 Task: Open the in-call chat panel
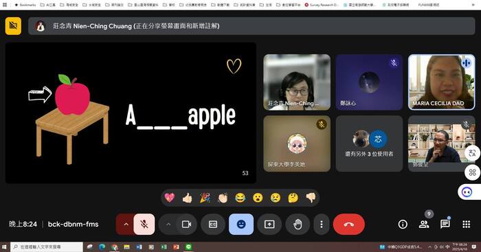(445, 225)
